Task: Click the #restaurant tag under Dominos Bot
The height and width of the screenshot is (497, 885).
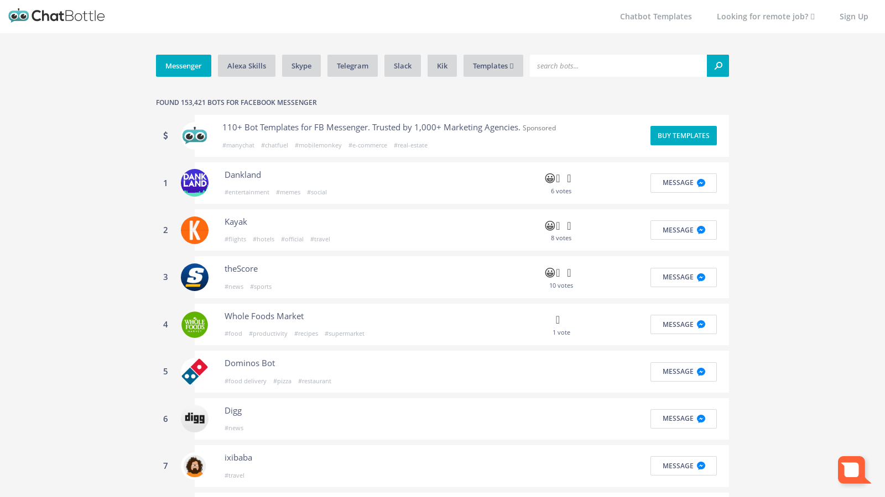Action: (315, 381)
